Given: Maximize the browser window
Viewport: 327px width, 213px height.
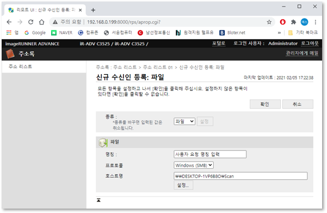Looking at the screenshot, I should point(299,7).
